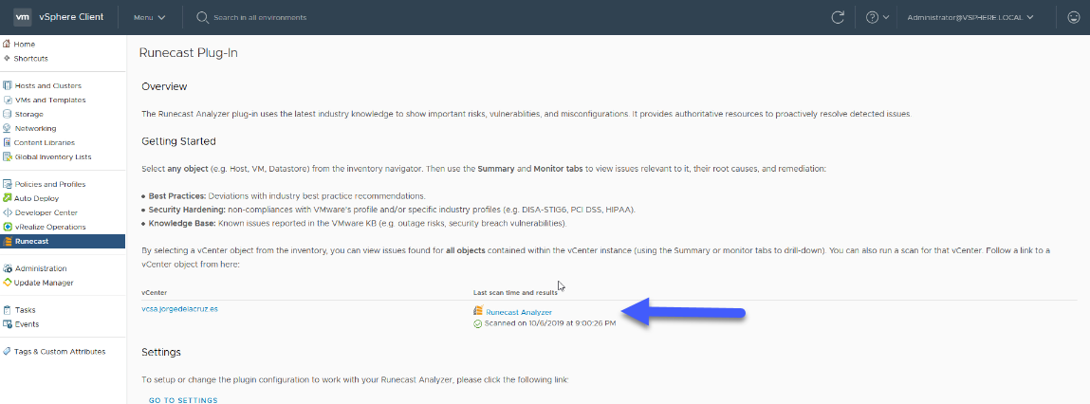
Task: Click the Runecast Analyzer orange icon
Action: pos(477,312)
